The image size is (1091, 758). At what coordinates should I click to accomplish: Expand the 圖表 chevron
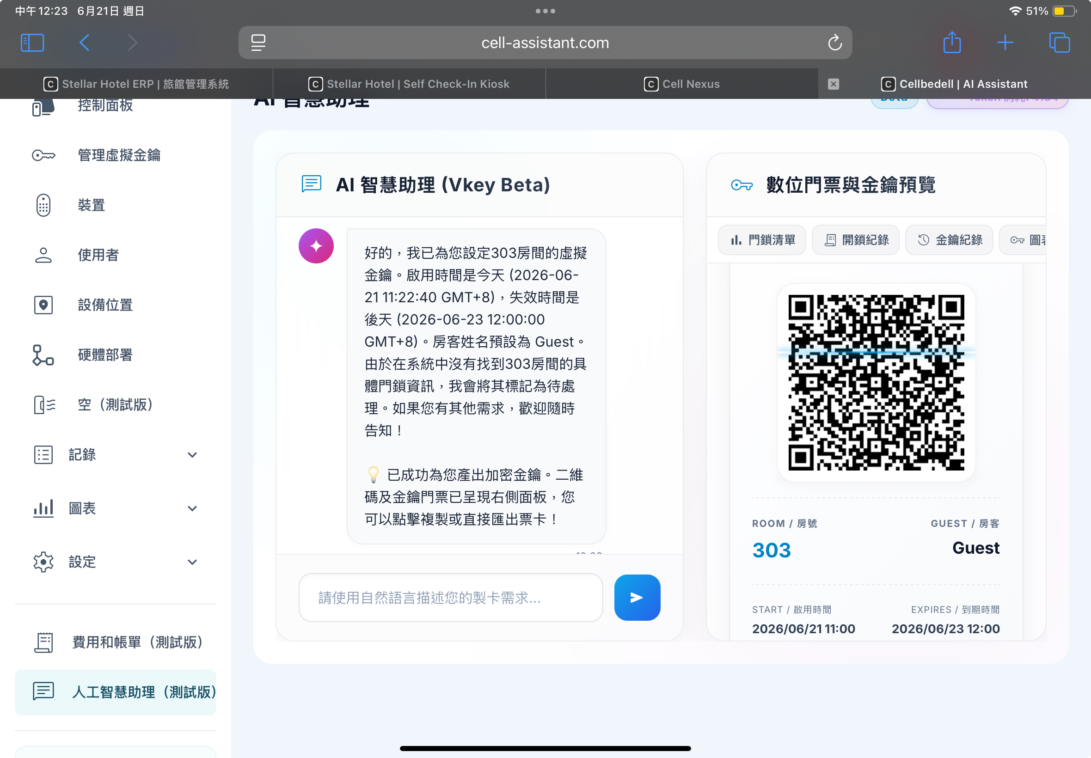point(192,509)
